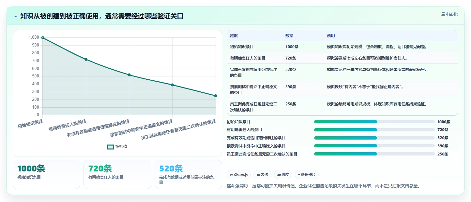Click the 1000条 data card
471x202 pixels.
point(46,174)
